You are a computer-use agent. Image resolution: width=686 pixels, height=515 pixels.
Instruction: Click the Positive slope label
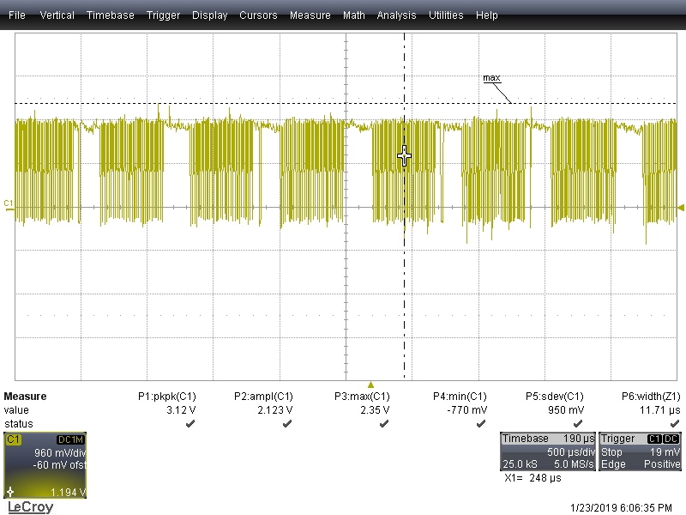tap(662, 464)
